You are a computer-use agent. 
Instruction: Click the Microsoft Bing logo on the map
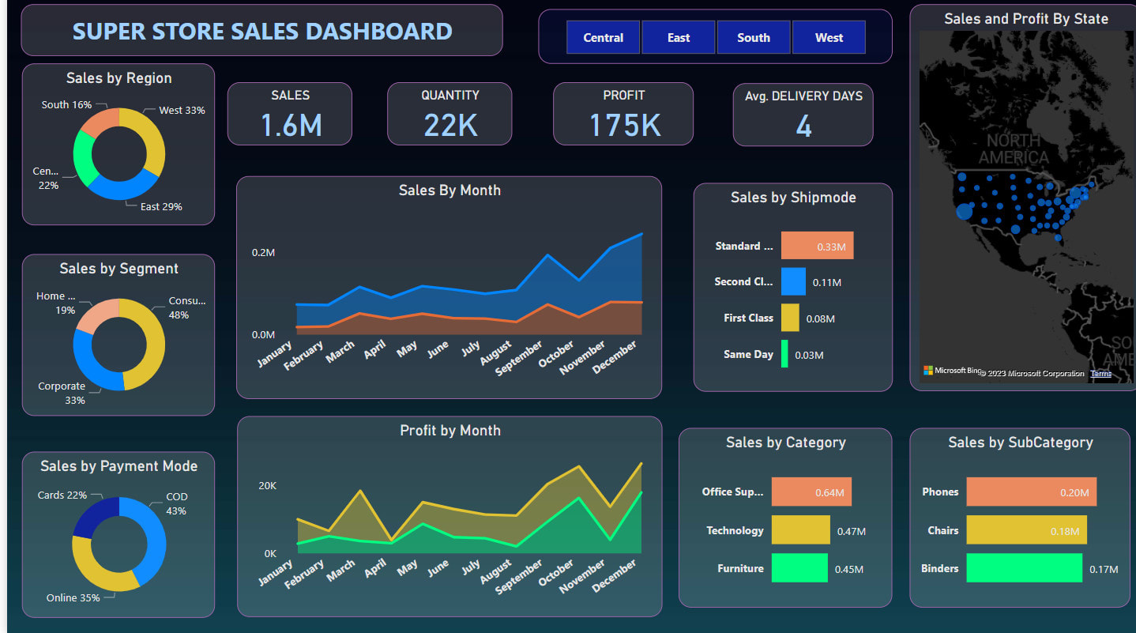[x=952, y=369]
